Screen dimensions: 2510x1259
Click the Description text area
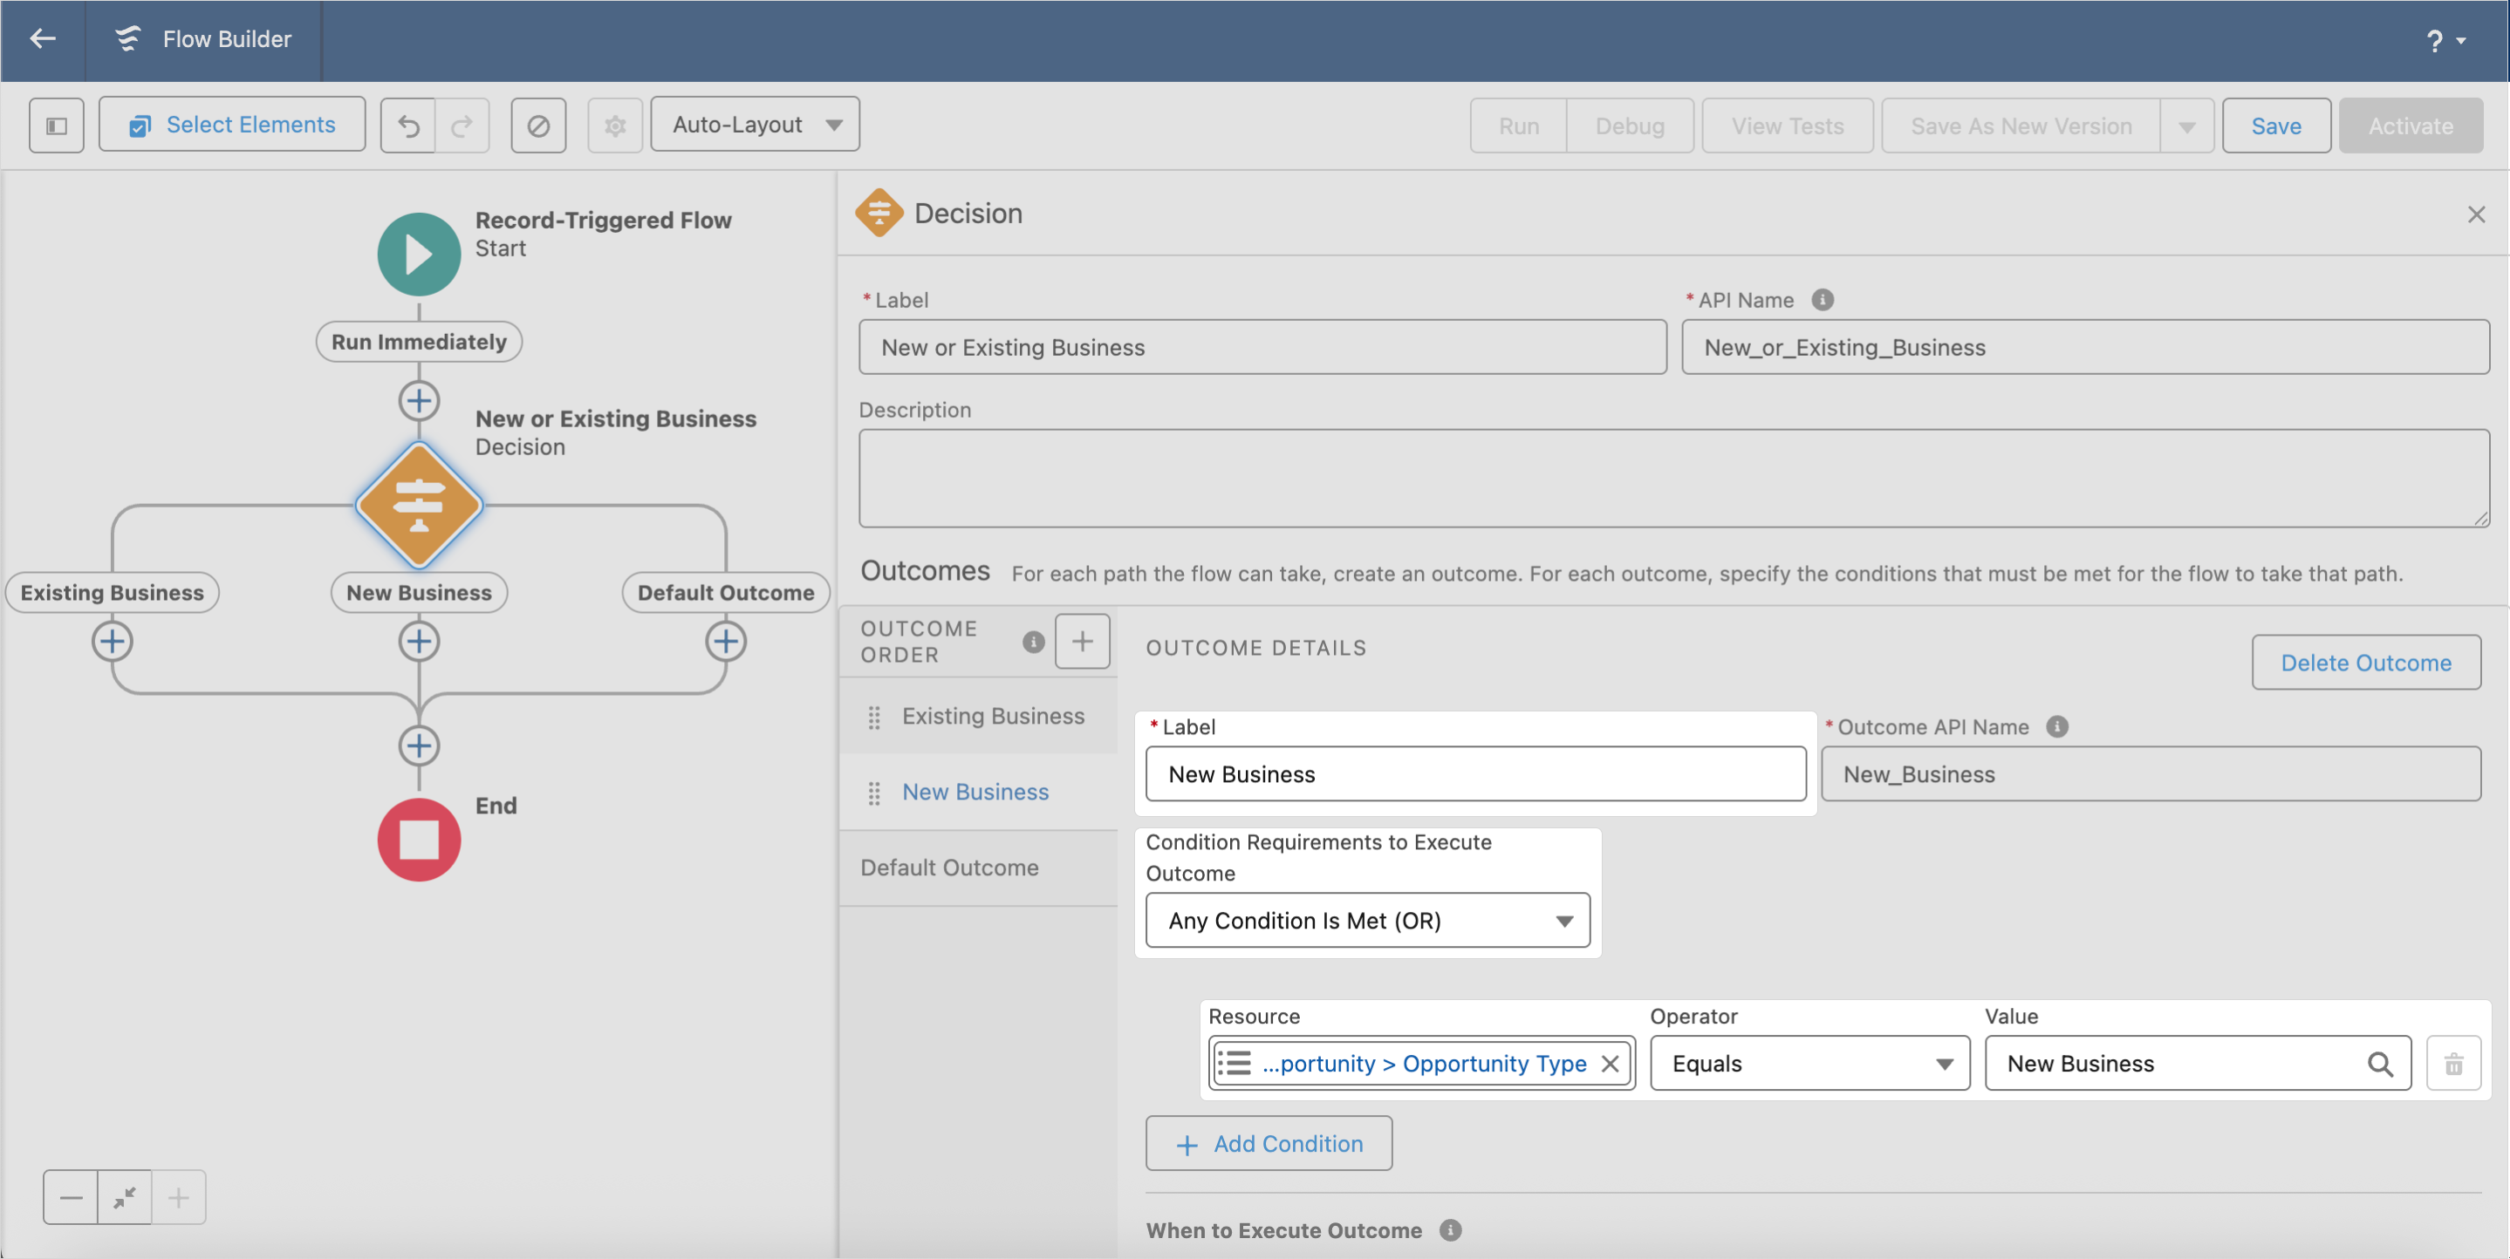tap(1672, 478)
